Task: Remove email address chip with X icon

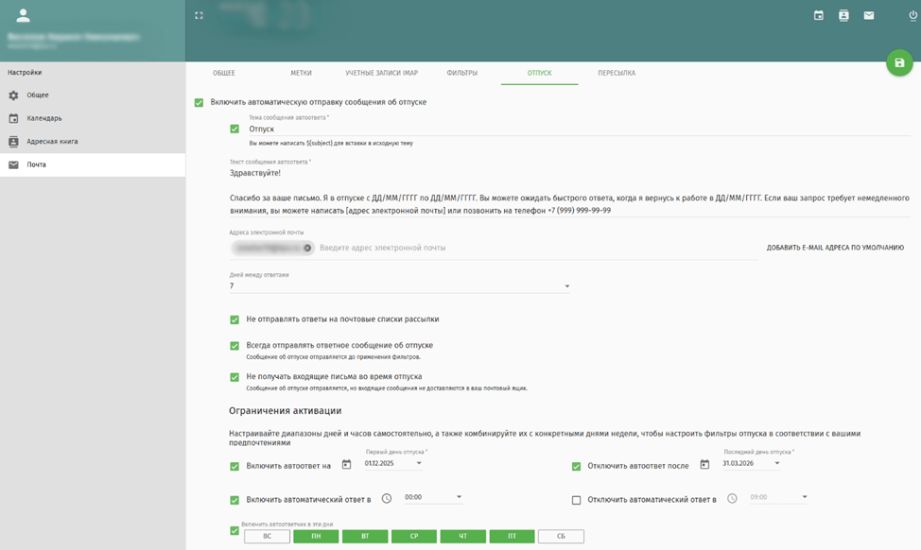Action: 307,249
